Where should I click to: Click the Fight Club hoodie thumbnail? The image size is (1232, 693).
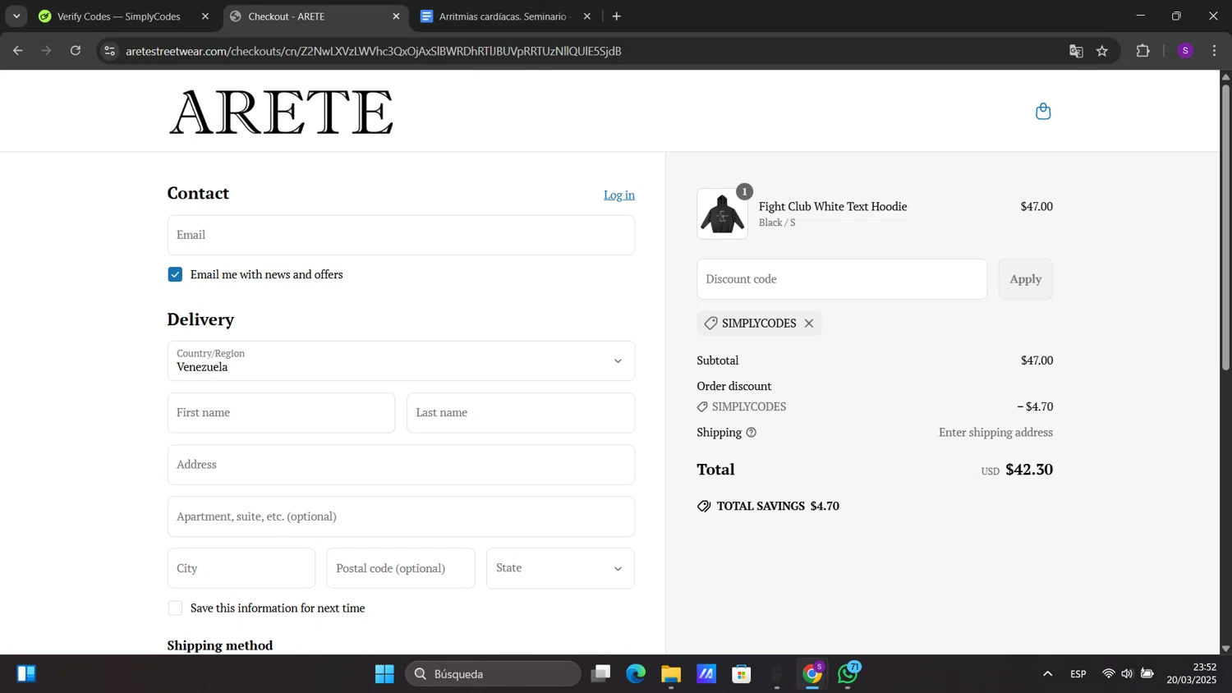[722, 214]
